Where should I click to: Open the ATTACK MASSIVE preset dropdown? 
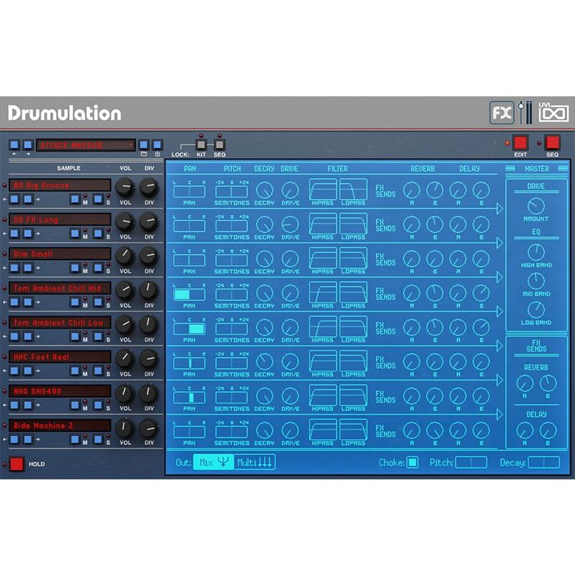tap(86, 144)
